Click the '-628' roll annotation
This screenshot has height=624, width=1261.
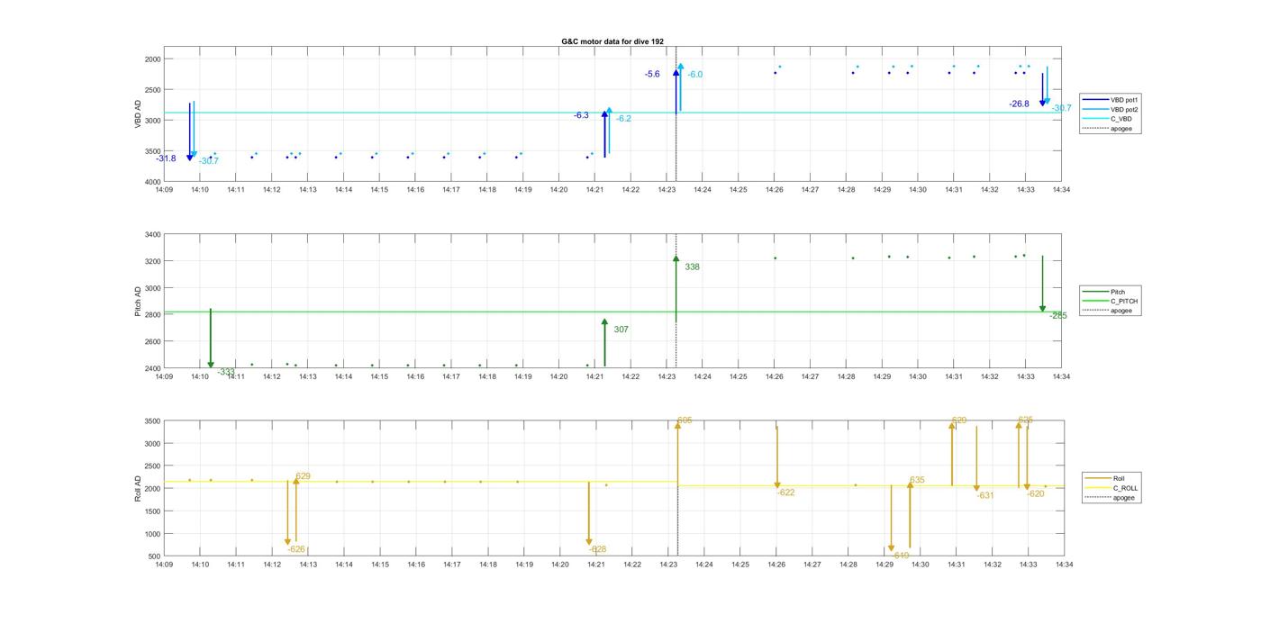pyautogui.click(x=597, y=549)
